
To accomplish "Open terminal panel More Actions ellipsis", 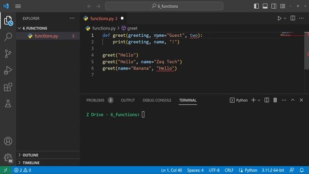I will pyautogui.click(x=284, y=100).
